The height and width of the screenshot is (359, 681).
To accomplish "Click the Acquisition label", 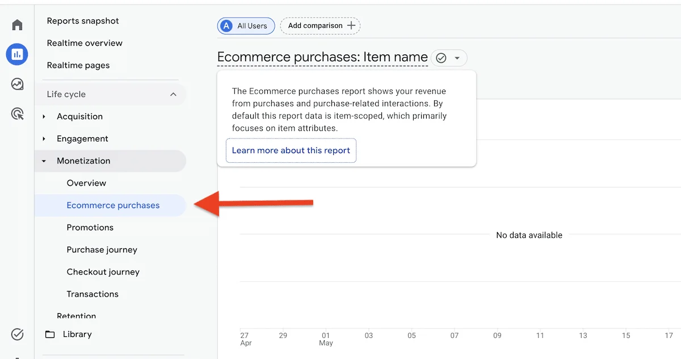I will coord(79,116).
